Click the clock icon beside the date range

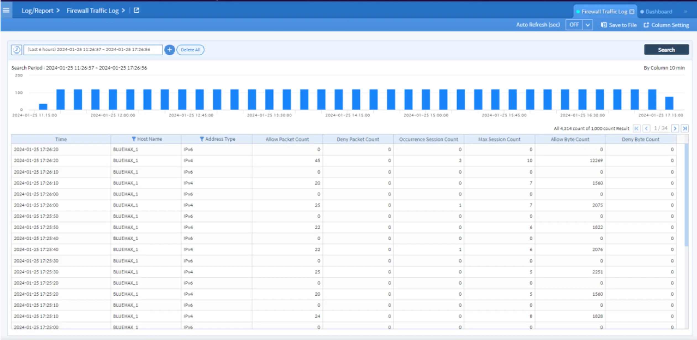point(16,50)
